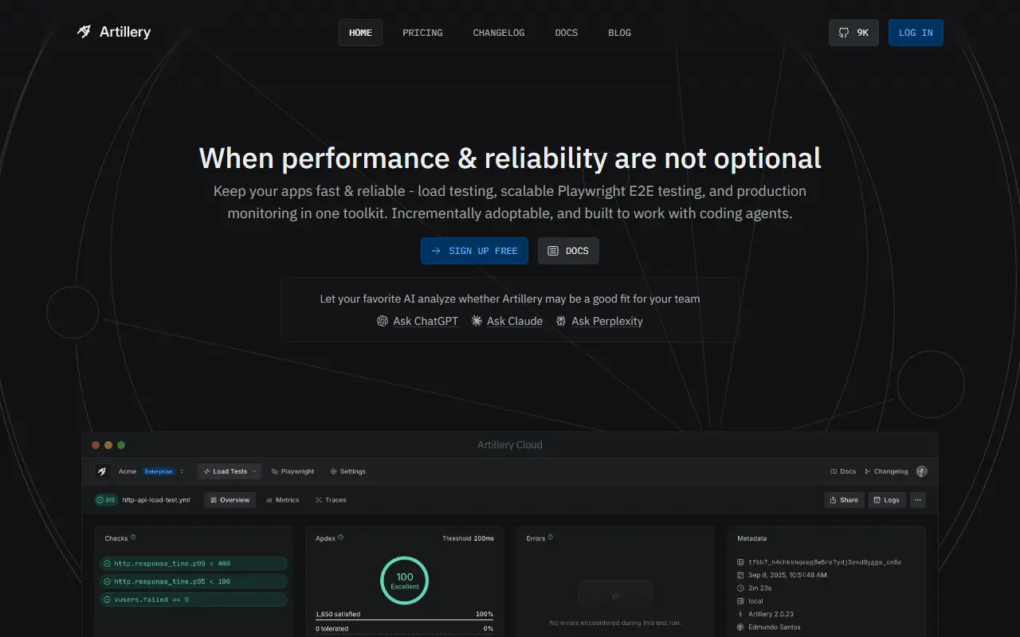Go to PRICING in the top navigation
The image size is (1020, 637).
coord(422,33)
